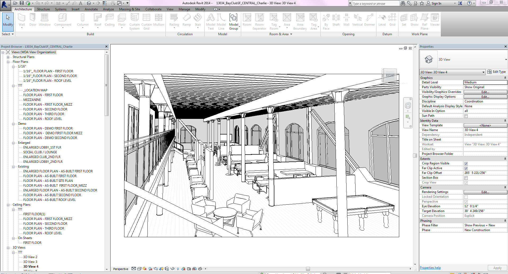Screen dimensions: 508x274
Task: Open the Massing & Site tab
Action: (129, 9)
